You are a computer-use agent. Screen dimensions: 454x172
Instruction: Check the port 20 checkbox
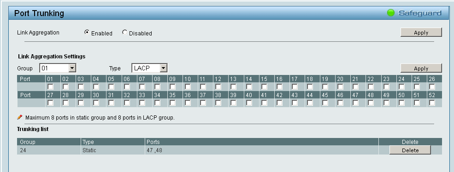[341, 87]
